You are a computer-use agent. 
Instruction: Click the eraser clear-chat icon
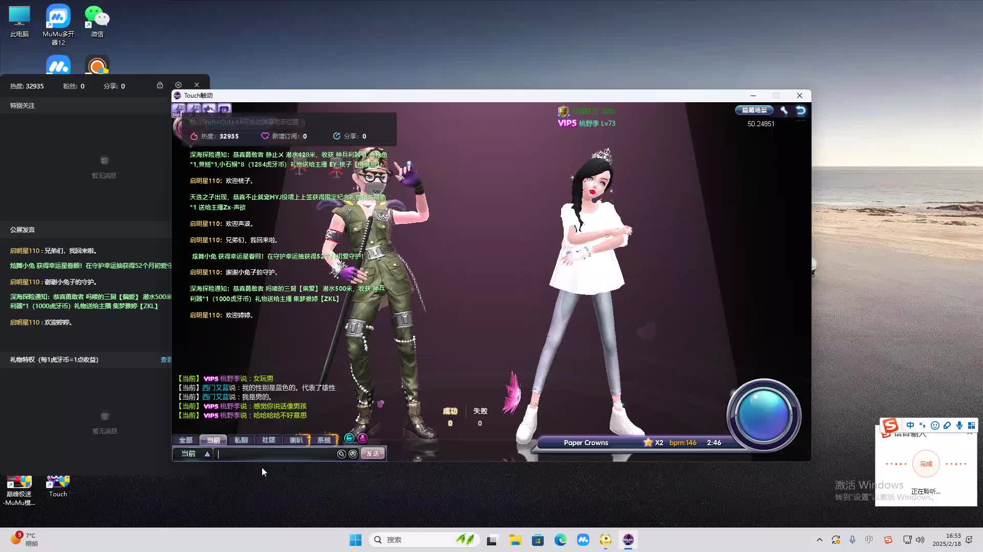coord(341,454)
